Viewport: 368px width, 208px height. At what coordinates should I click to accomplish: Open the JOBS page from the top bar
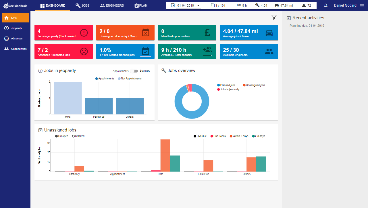(82, 5)
